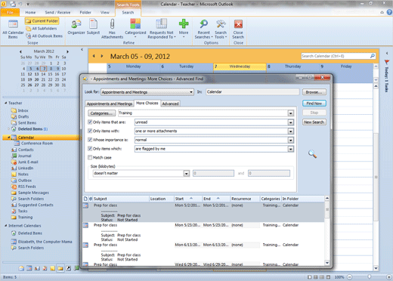This screenshot has width=393, height=281.
Task: Open the one or more attachments dropdown
Action: coord(291,131)
